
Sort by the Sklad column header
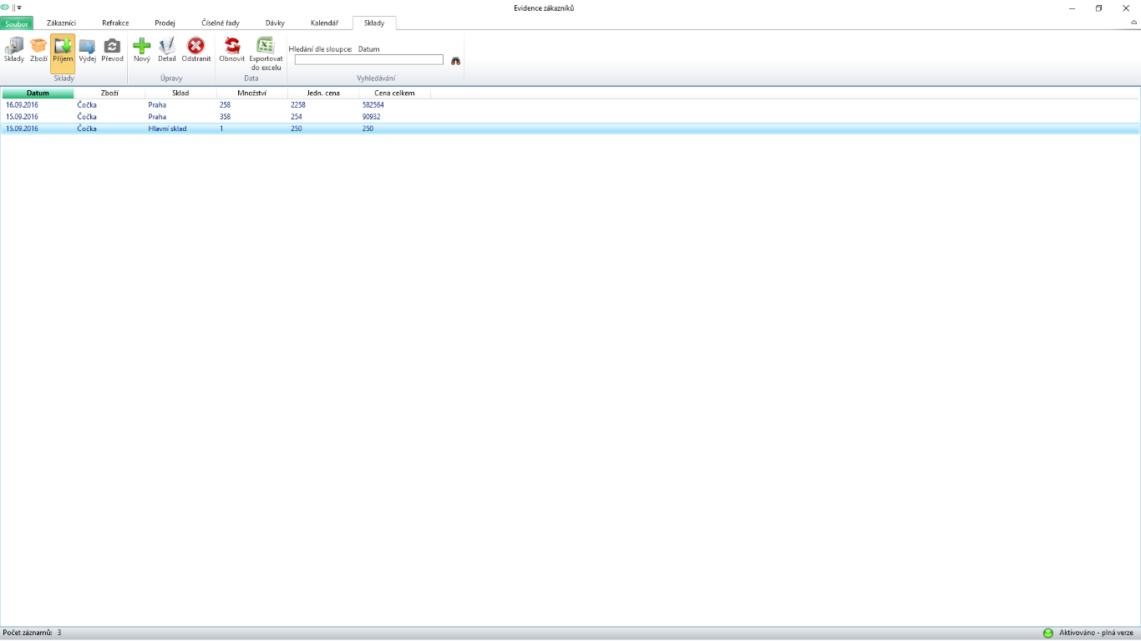coord(180,93)
